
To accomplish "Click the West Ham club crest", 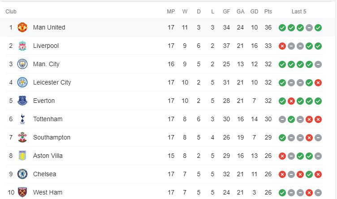I will point(22,192).
